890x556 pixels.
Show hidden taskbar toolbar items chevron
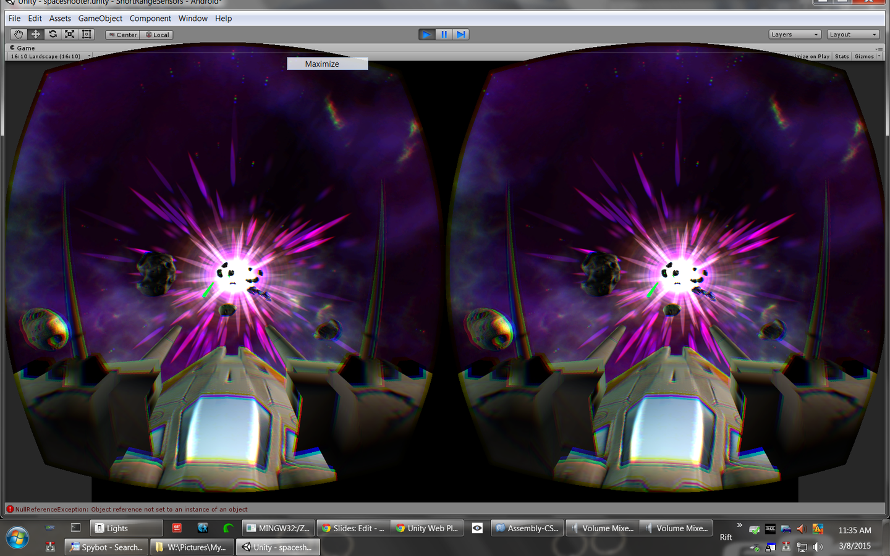click(x=739, y=525)
